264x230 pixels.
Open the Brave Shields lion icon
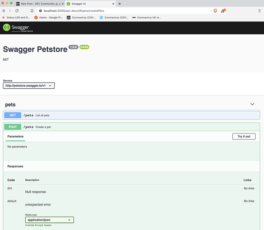[x=215, y=11]
